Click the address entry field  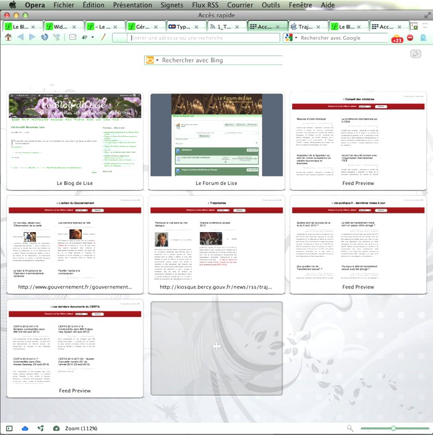pyautogui.click(x=204, y=38)
